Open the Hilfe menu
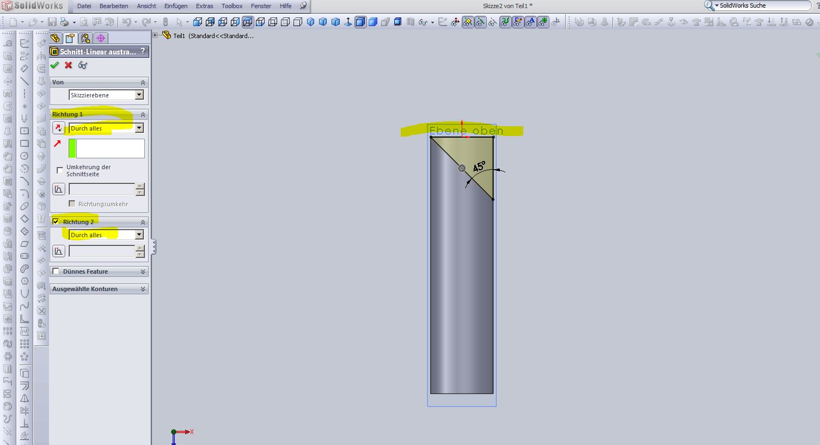 point(286,6)
